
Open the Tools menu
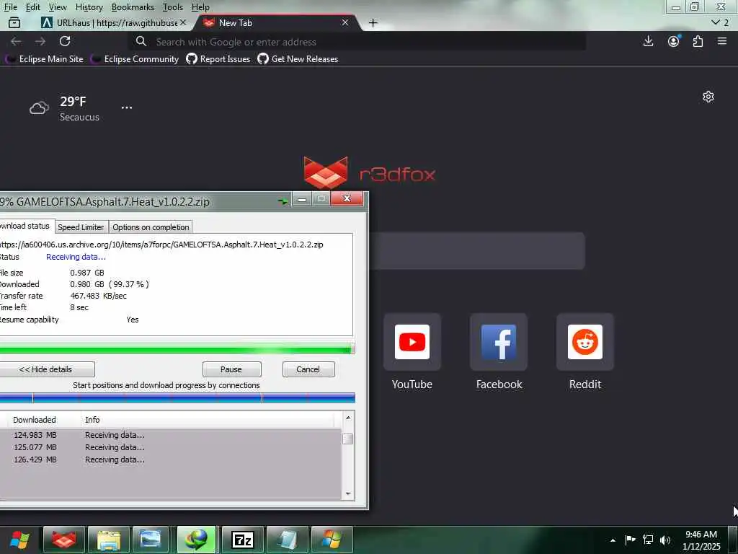click(173, 7)
